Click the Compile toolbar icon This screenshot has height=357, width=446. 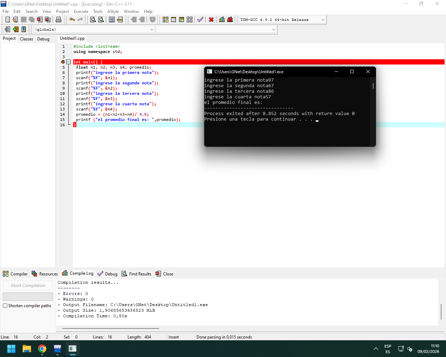click(x=166, y=20)
